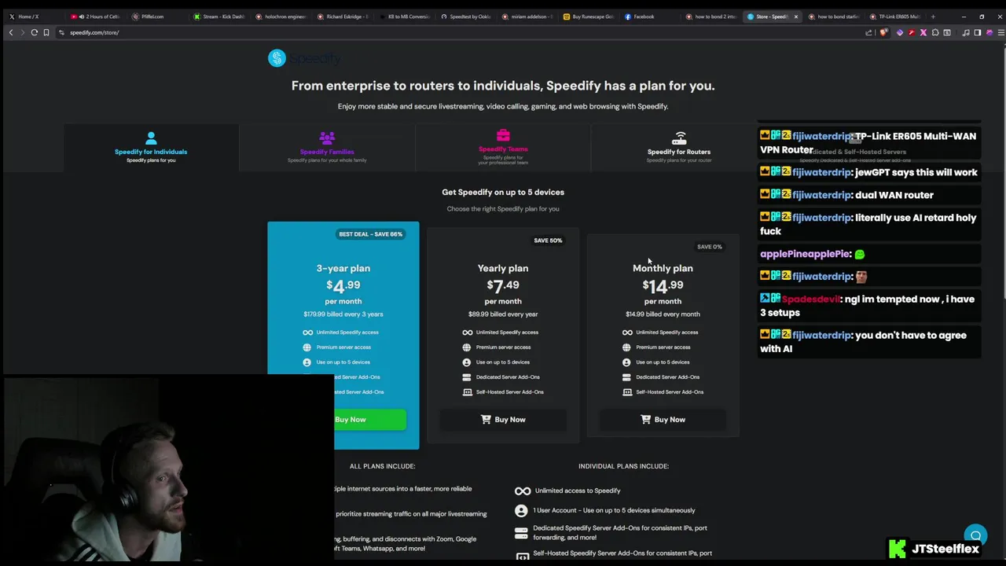The image size is (1006, 566).
Task: Switch to the Speedtest by Ookla tab
Action: click(x=468, y=17)
